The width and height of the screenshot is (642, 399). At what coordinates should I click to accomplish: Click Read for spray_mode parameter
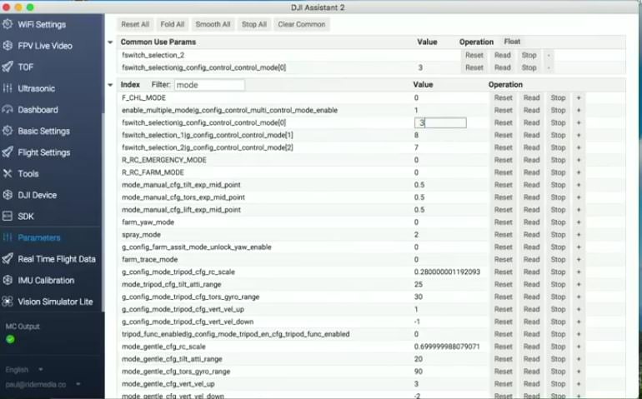coord(531,235)
